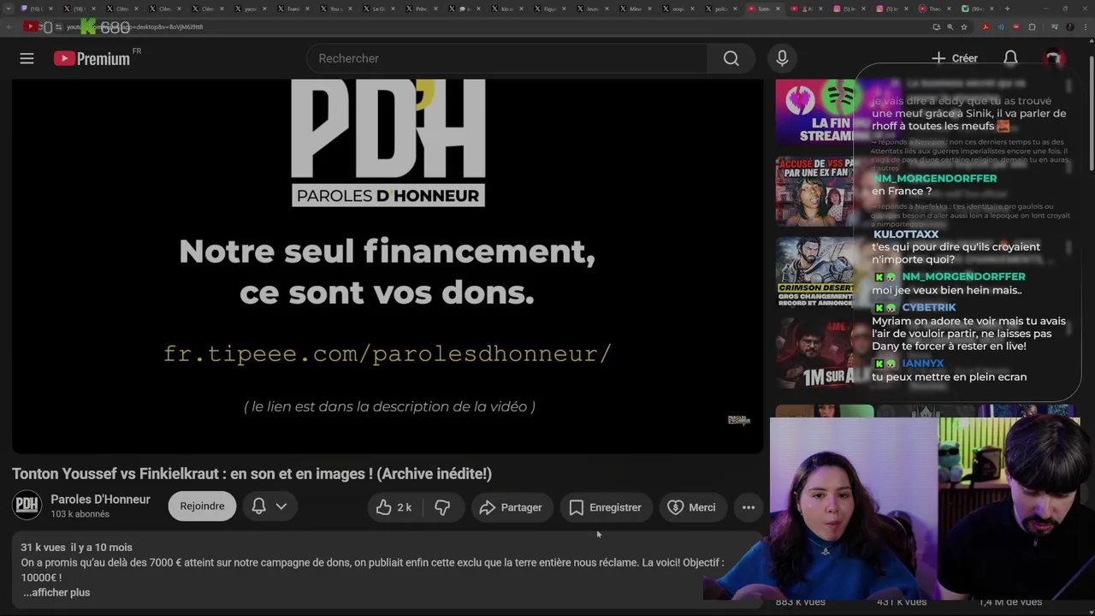Click the Partager share button
The image size is (1095, 616).
click(x=511, y=507)
